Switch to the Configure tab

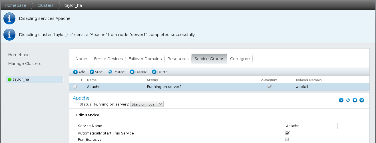tap(240, 59)
